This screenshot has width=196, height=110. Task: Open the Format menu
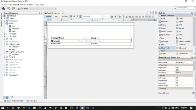tap(16, 5)
